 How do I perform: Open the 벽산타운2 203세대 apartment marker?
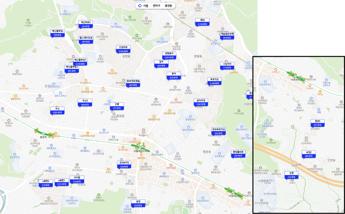pyautogui.click(x=86, y=24)
